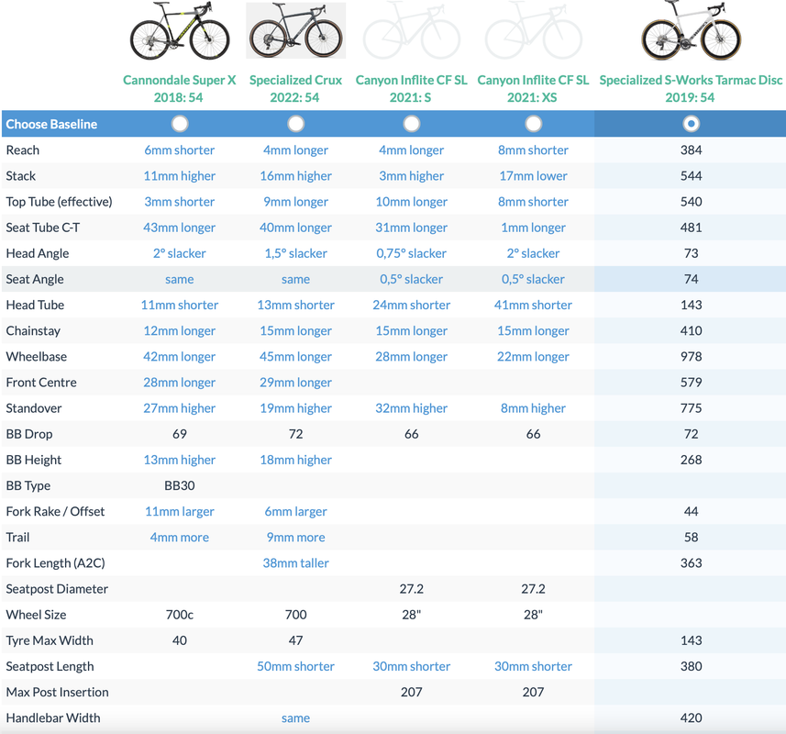Click the BB Height row label
The height and width of the screenshot is (734, 786).
pyautogui.click(x=34, y=460)
